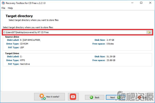Click the target free space 25.88 GB
The image size is (155, 103).
111,60
